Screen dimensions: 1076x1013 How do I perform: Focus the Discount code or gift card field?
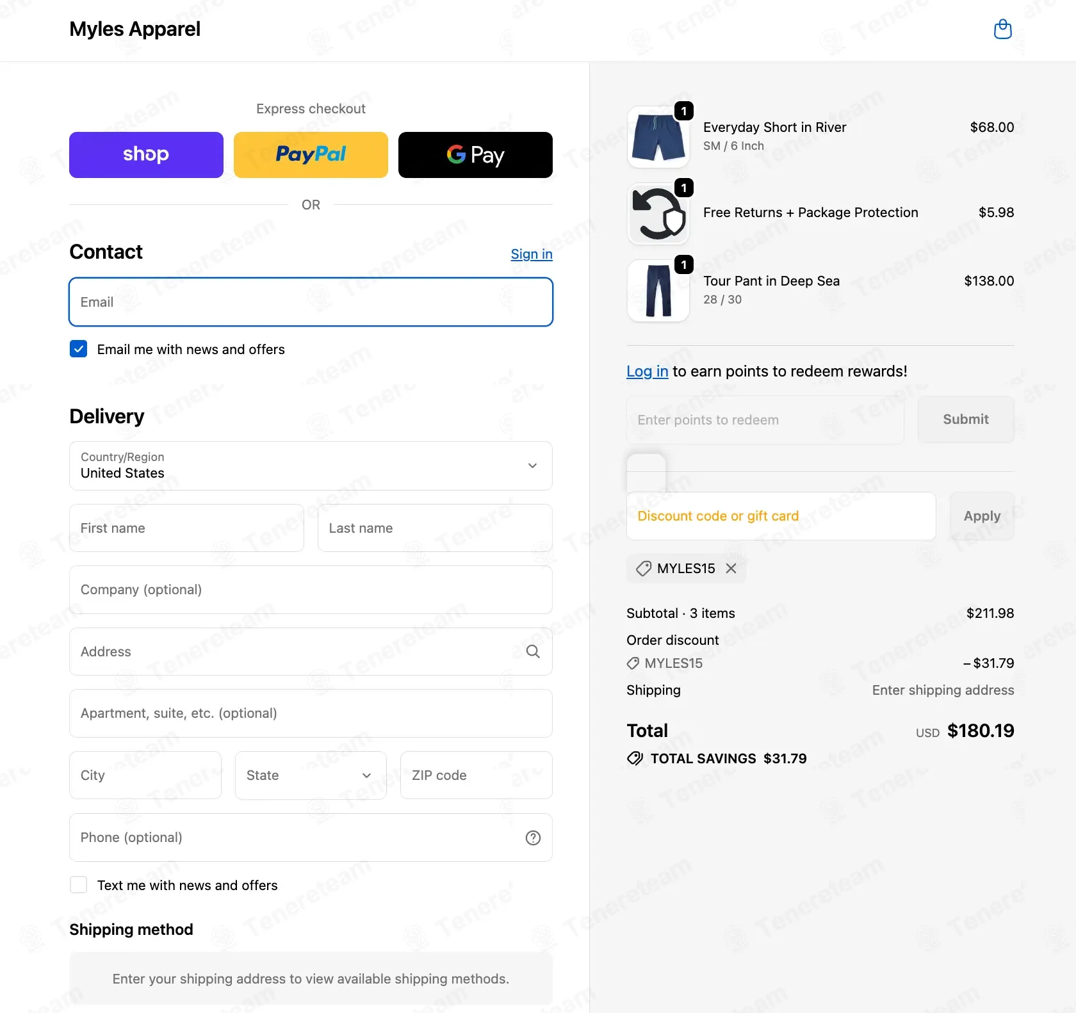click(x=781, y=516)
